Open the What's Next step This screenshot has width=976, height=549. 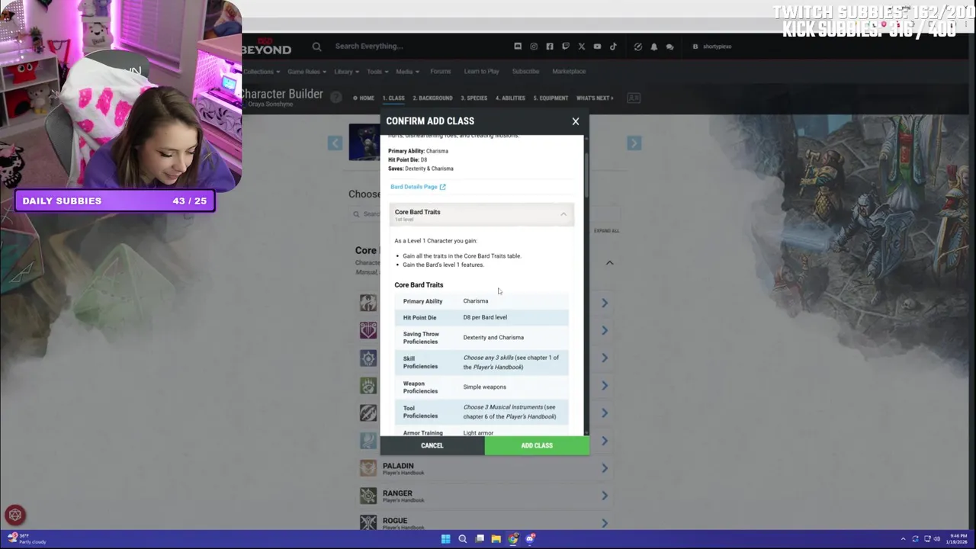tap(596, 98)
